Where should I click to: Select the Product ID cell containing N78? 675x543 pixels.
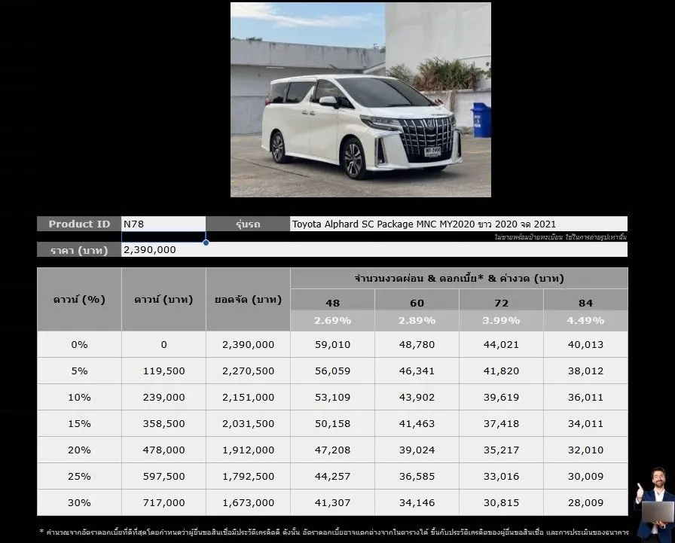tap(163, 224)
